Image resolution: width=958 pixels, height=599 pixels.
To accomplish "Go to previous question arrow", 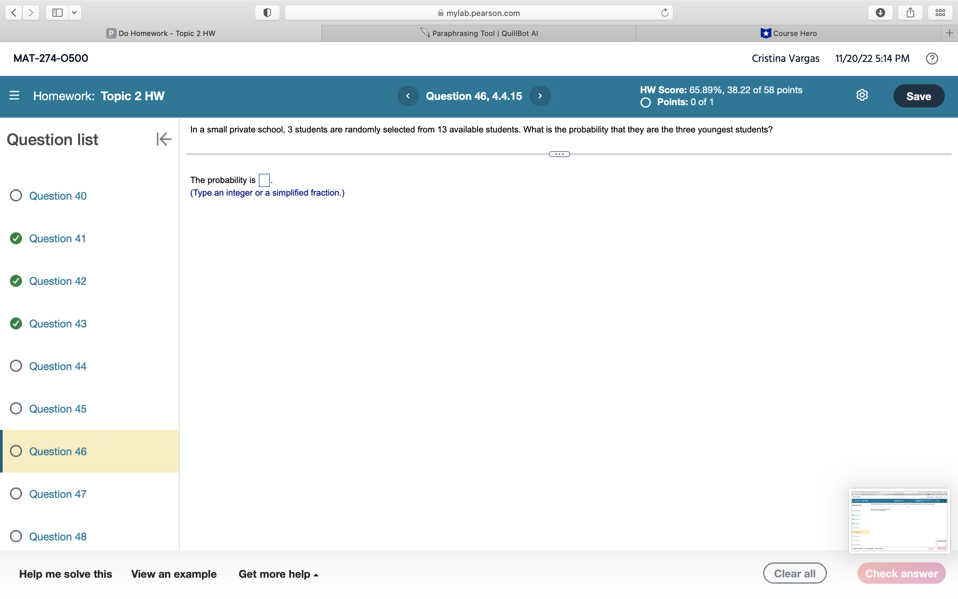I will click(408, 96).
